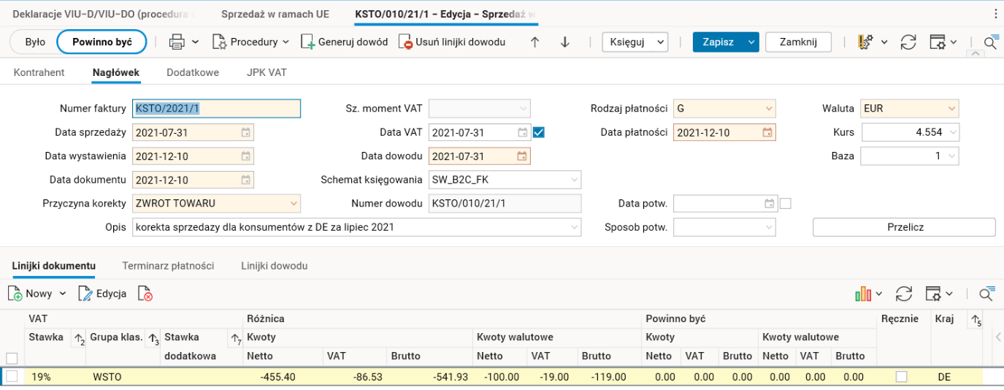Move down with the down arrow icon
The image size is (1004, 390).
(564, 42)
